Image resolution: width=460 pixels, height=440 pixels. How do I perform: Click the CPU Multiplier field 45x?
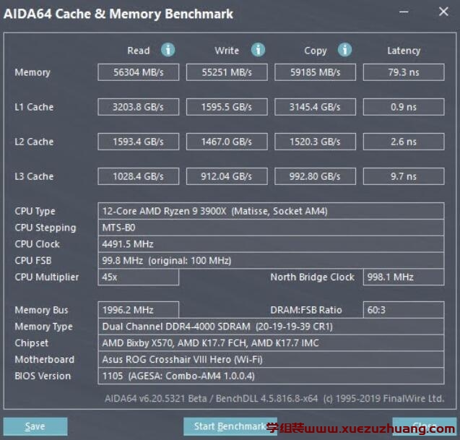(x=139, y=277)
